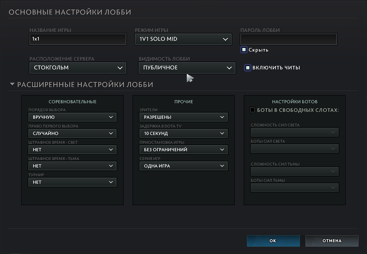This screenshot has height=254, width=367.
Task: Open the 'Турнир' dropdown
Action: pyautogui.click(x=72, y=182)
